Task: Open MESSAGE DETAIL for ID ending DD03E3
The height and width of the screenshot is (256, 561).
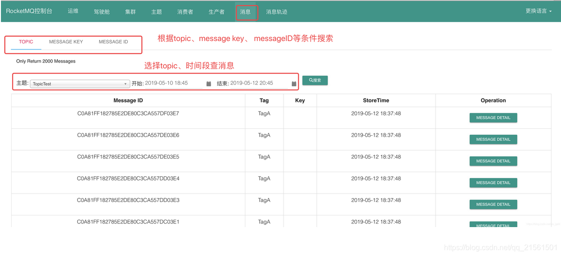Action: pyautogui.click(x=493, y=204)
